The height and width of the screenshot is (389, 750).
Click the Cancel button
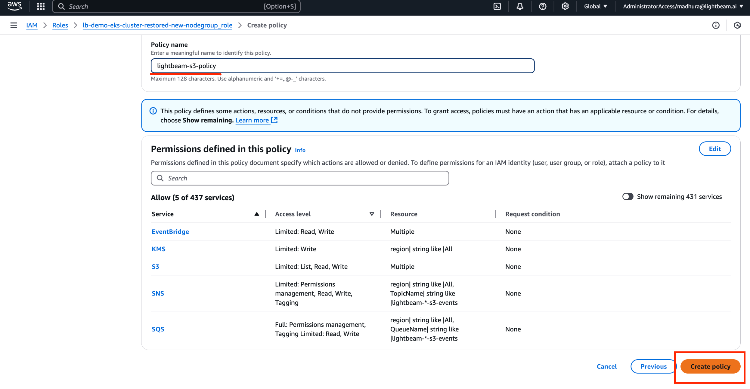607,366
